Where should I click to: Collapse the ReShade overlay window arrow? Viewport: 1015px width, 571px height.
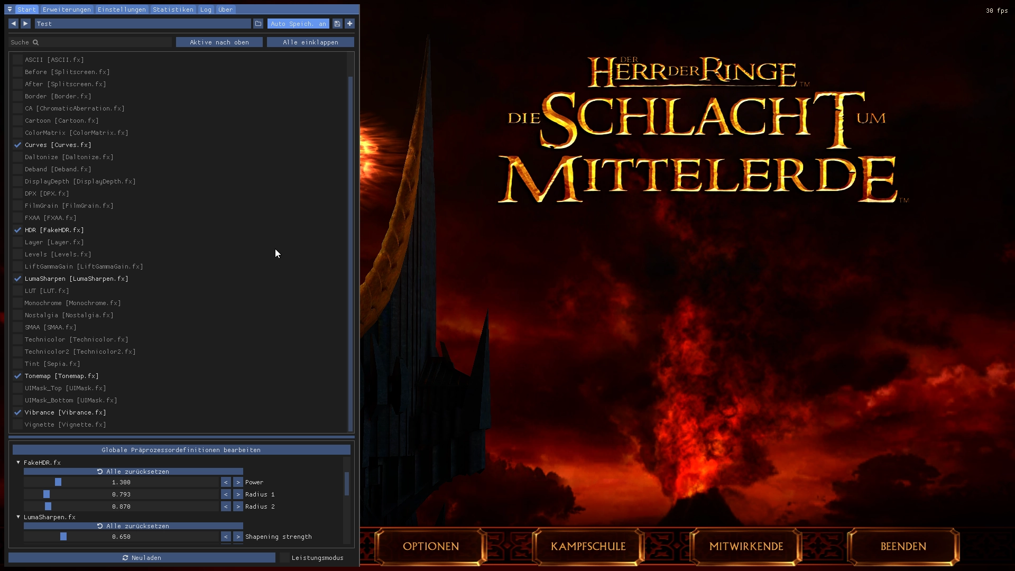pos(10,10)
